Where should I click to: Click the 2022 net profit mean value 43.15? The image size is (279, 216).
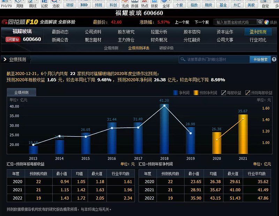point(215,198)
